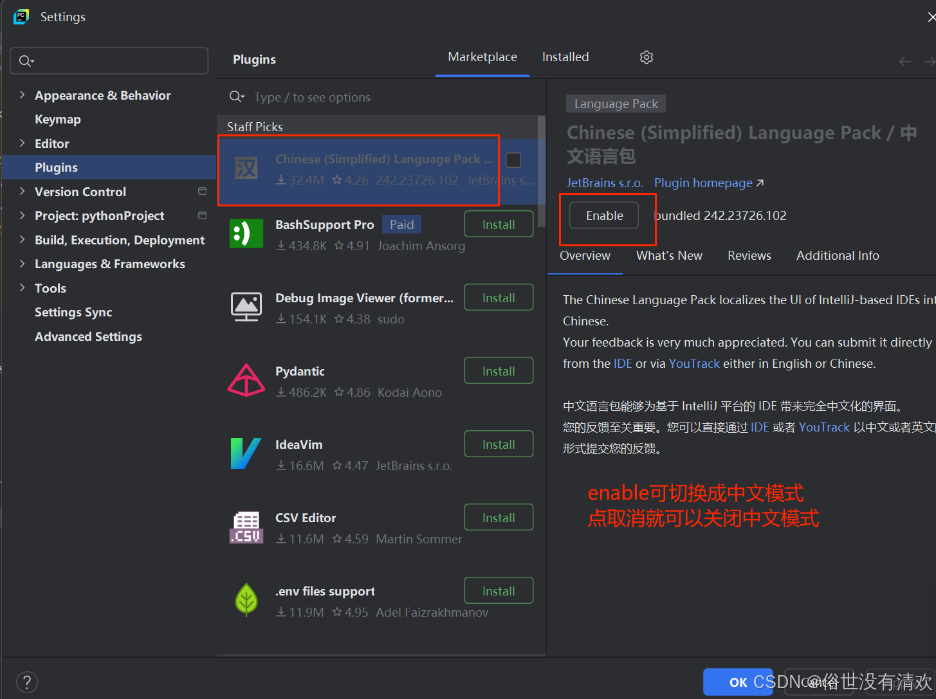Click the help question mark button
Viewport: 936px width, 699px height.
point(26,682)
